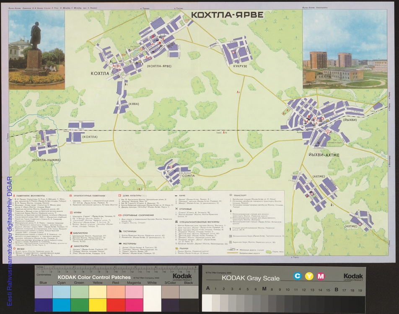Click the round icon beside ТРАНСПОРТ heading
This screenshot has height=314, width=399.
(231, 195)
